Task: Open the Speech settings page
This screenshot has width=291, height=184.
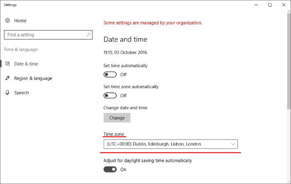Action: (x=21, y=92)
